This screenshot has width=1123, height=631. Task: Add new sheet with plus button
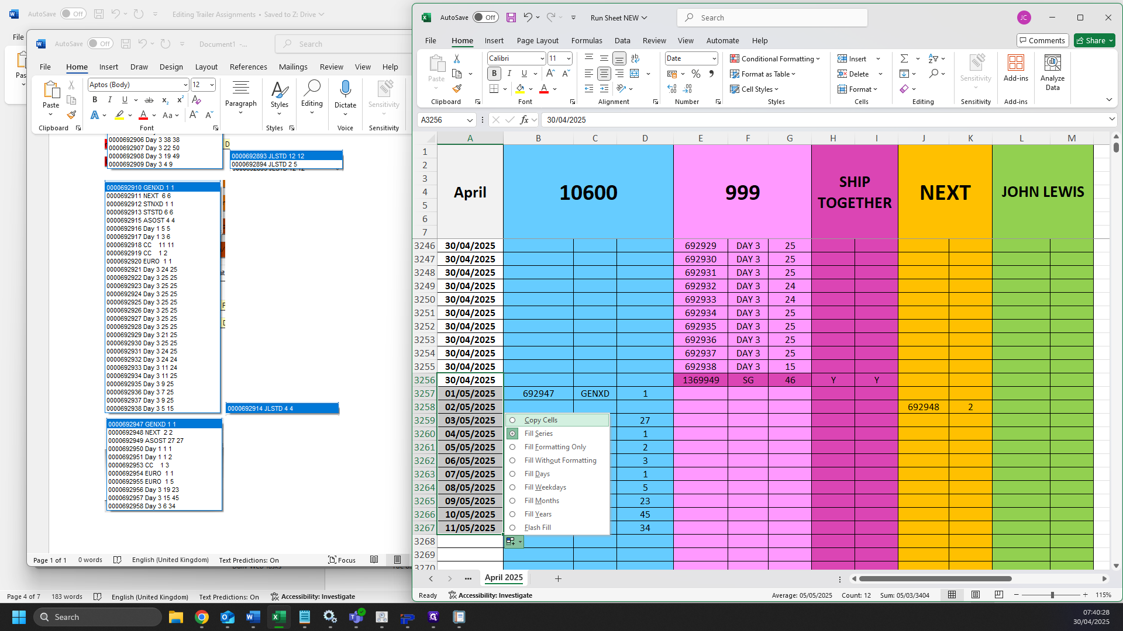click(x=558, y=578)
